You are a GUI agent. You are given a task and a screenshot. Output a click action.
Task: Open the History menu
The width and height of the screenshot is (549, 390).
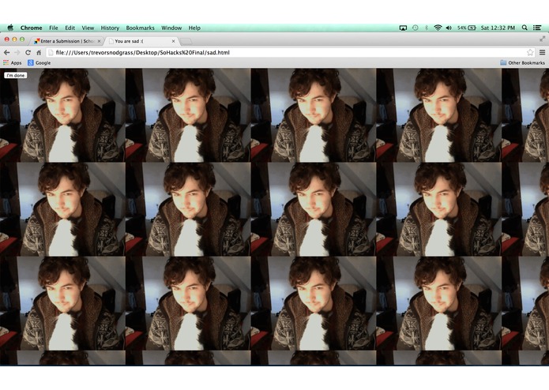pyautogui.click(x=110, y=28)
